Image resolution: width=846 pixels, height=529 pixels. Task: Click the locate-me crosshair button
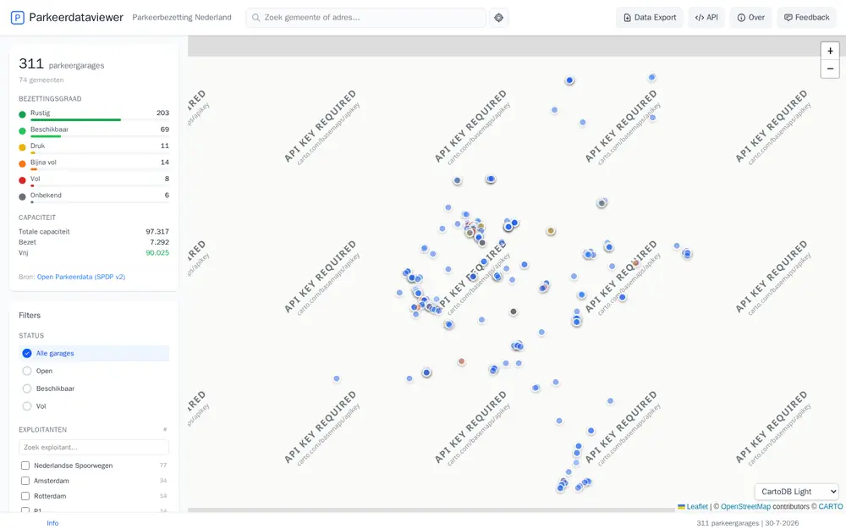[498, 18]
